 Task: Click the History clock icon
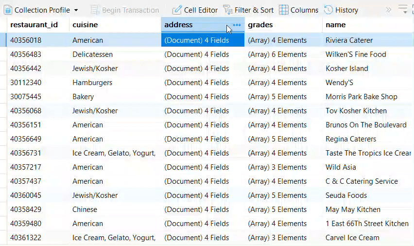[328, 10]
